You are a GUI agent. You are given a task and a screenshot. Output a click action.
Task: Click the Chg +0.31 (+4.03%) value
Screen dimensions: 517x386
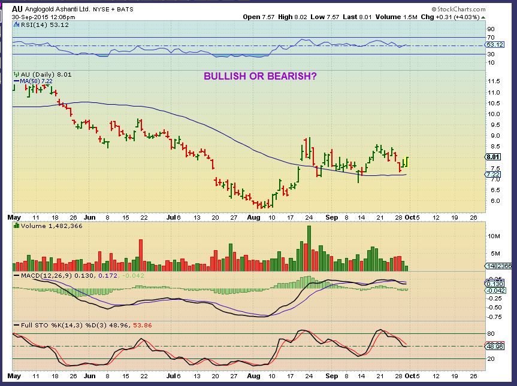click(x=450, y=17)
